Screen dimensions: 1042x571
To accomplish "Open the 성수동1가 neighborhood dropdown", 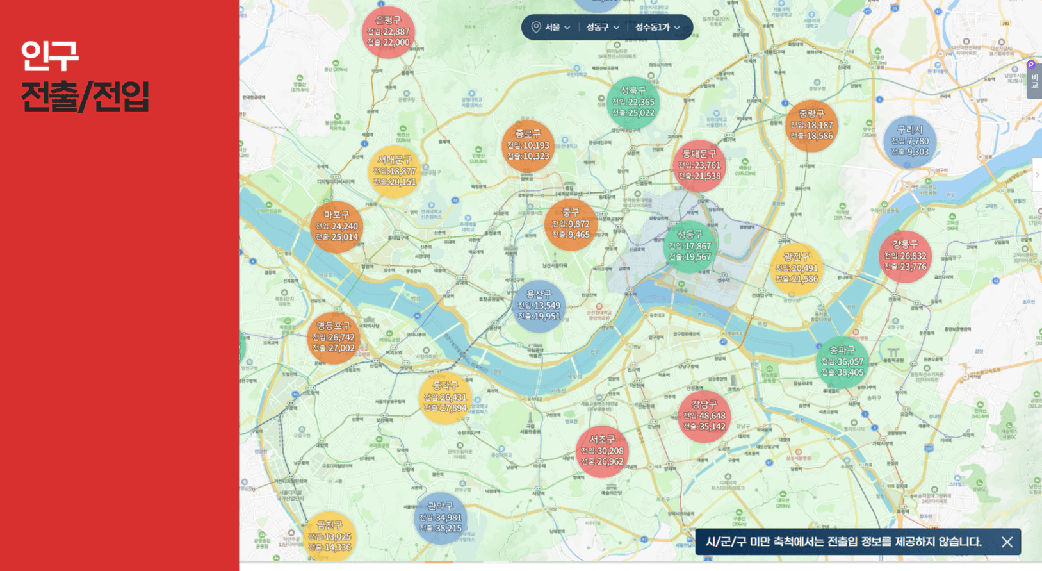I will point(657,28).
